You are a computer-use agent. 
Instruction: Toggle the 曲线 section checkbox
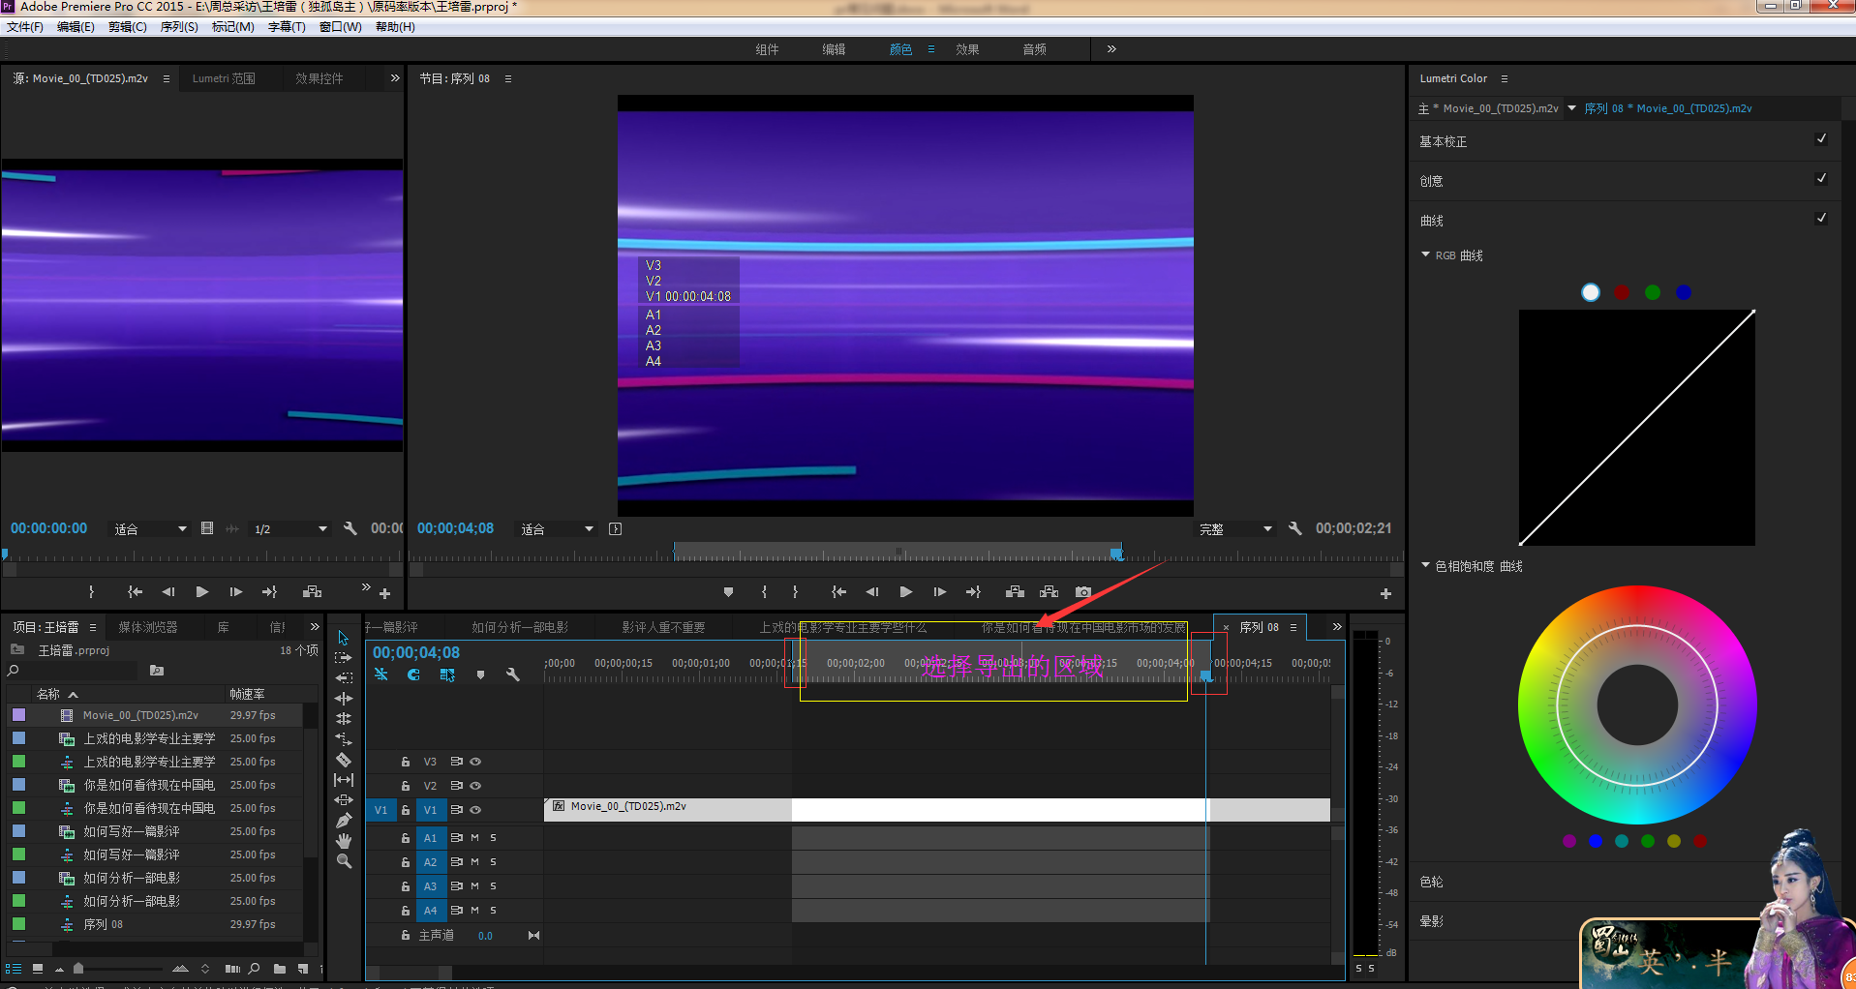tap(1821, 219)
